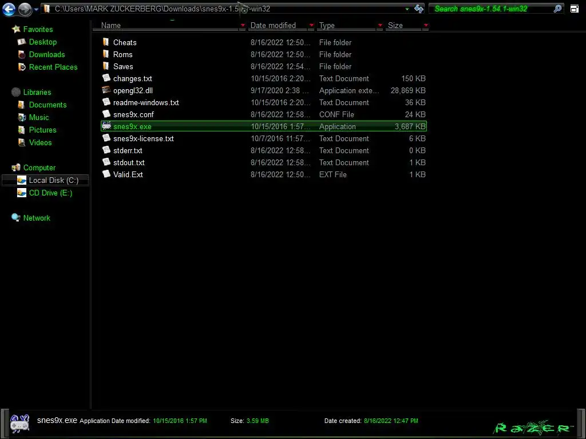586x439 pixels.
Task: Sort by the Date modified column header
Action: (x=278, y=25)
